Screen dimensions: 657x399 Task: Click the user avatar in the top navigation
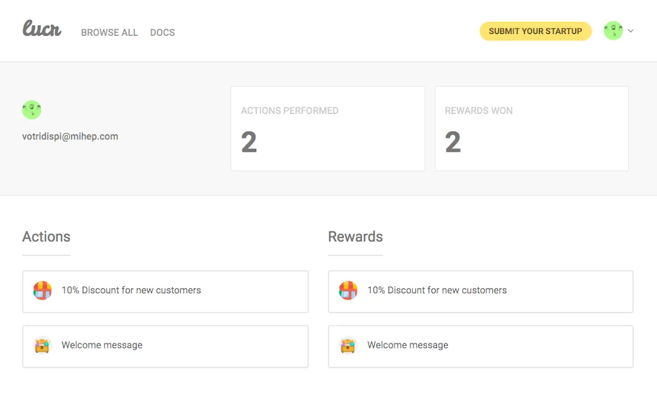click(x=613, y=31)
